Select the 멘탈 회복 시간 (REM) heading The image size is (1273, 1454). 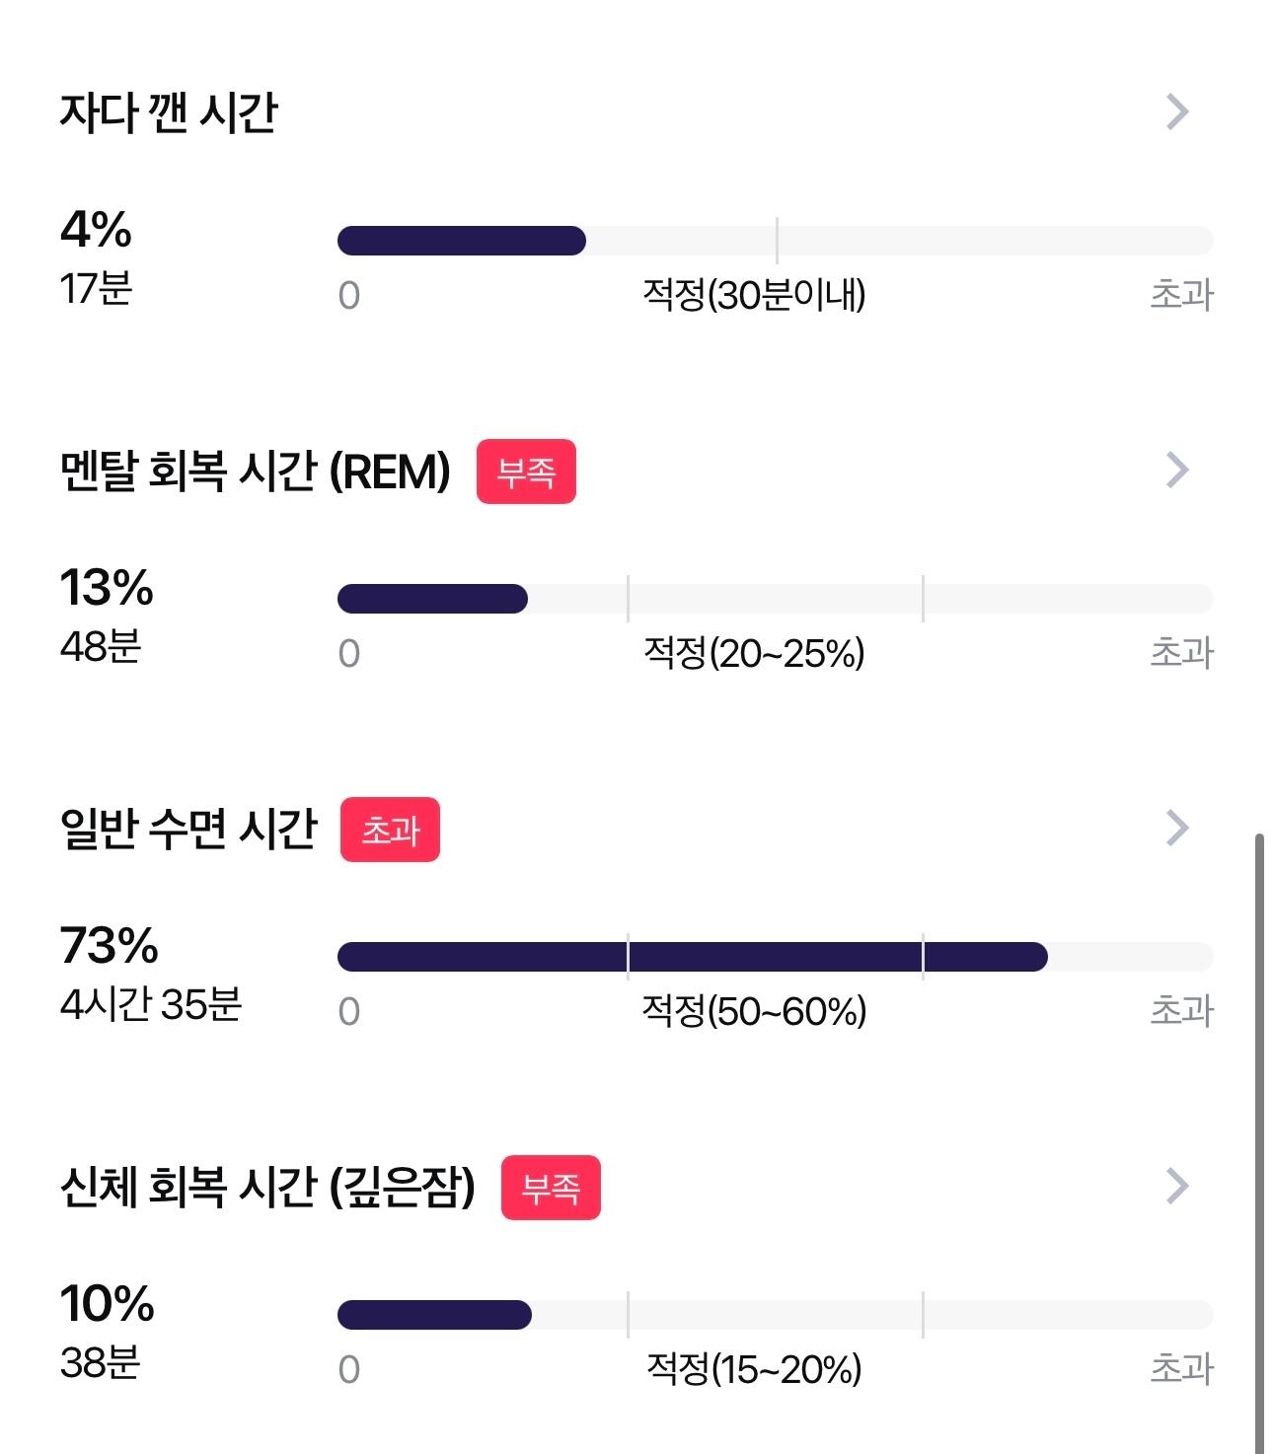coord(255,471)
